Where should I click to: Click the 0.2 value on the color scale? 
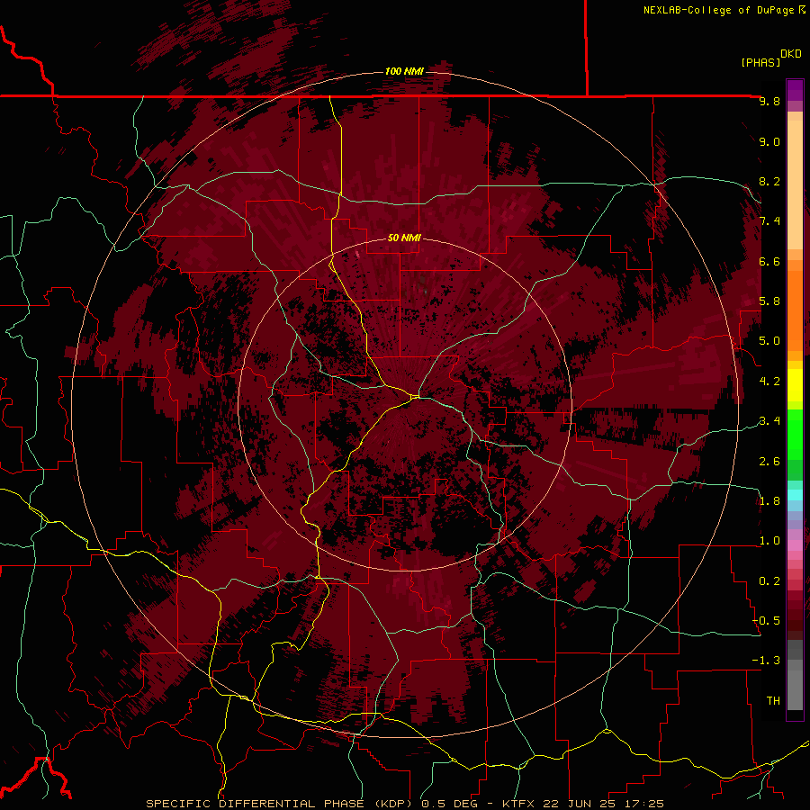click(769, 581)
